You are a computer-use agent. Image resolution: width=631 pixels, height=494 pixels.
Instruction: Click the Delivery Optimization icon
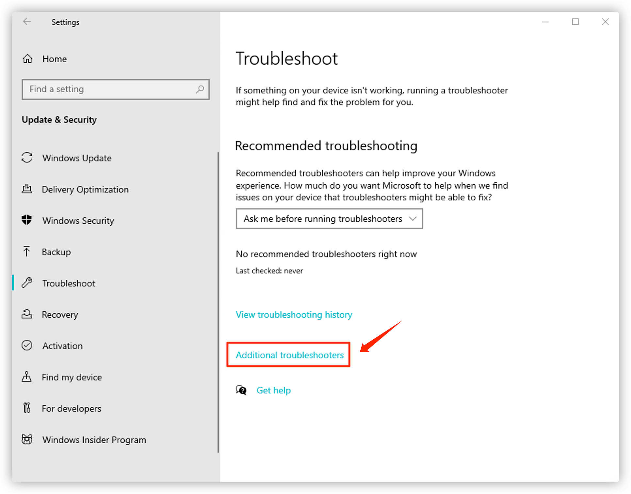[x=28, y=189]
